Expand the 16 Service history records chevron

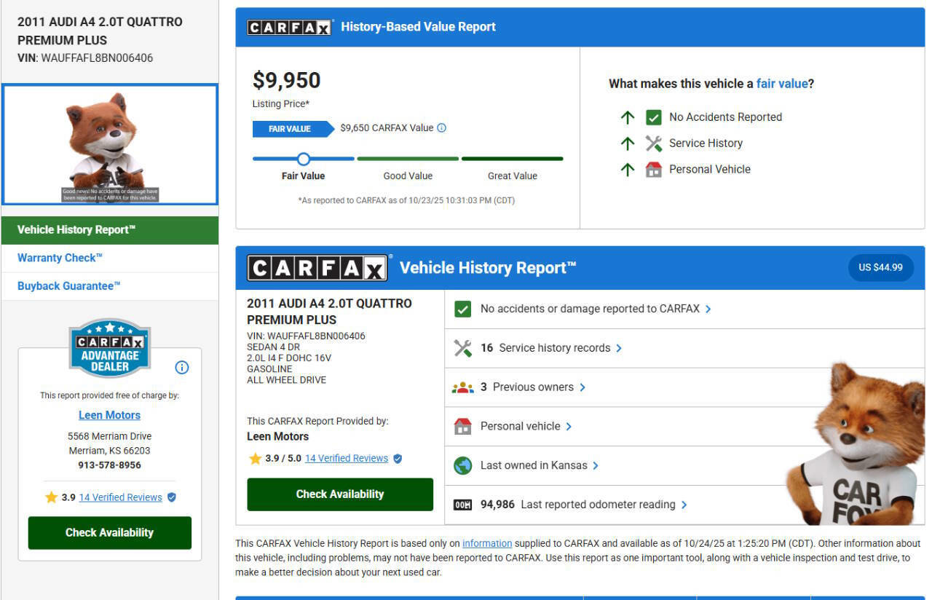(619, 348)
